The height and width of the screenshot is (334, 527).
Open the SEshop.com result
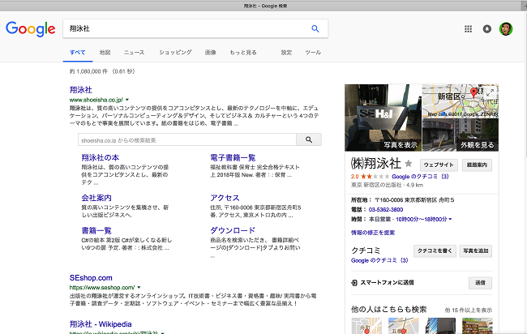91,278
